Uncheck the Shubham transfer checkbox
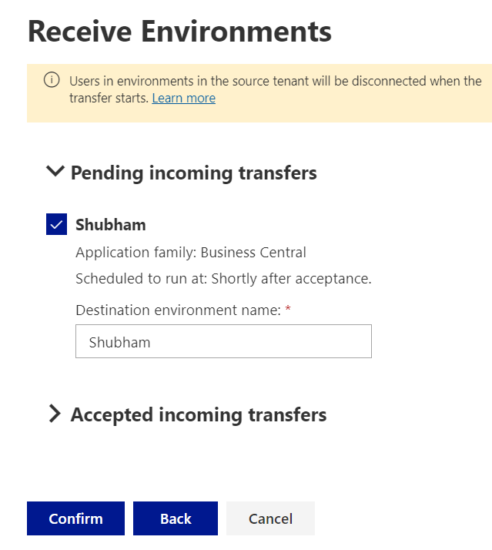Image resolution: width=492 pixels, height=550 pixels. point(56,224)
